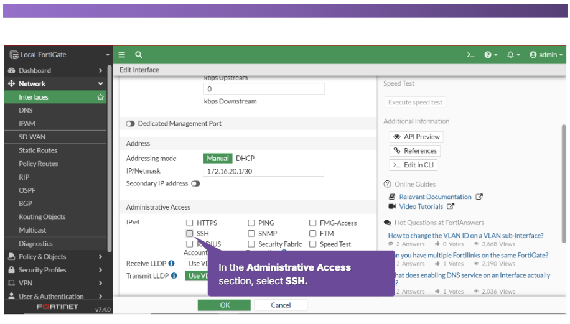
Task: Check the Speed Test checkbox
Action: [312, 244]
